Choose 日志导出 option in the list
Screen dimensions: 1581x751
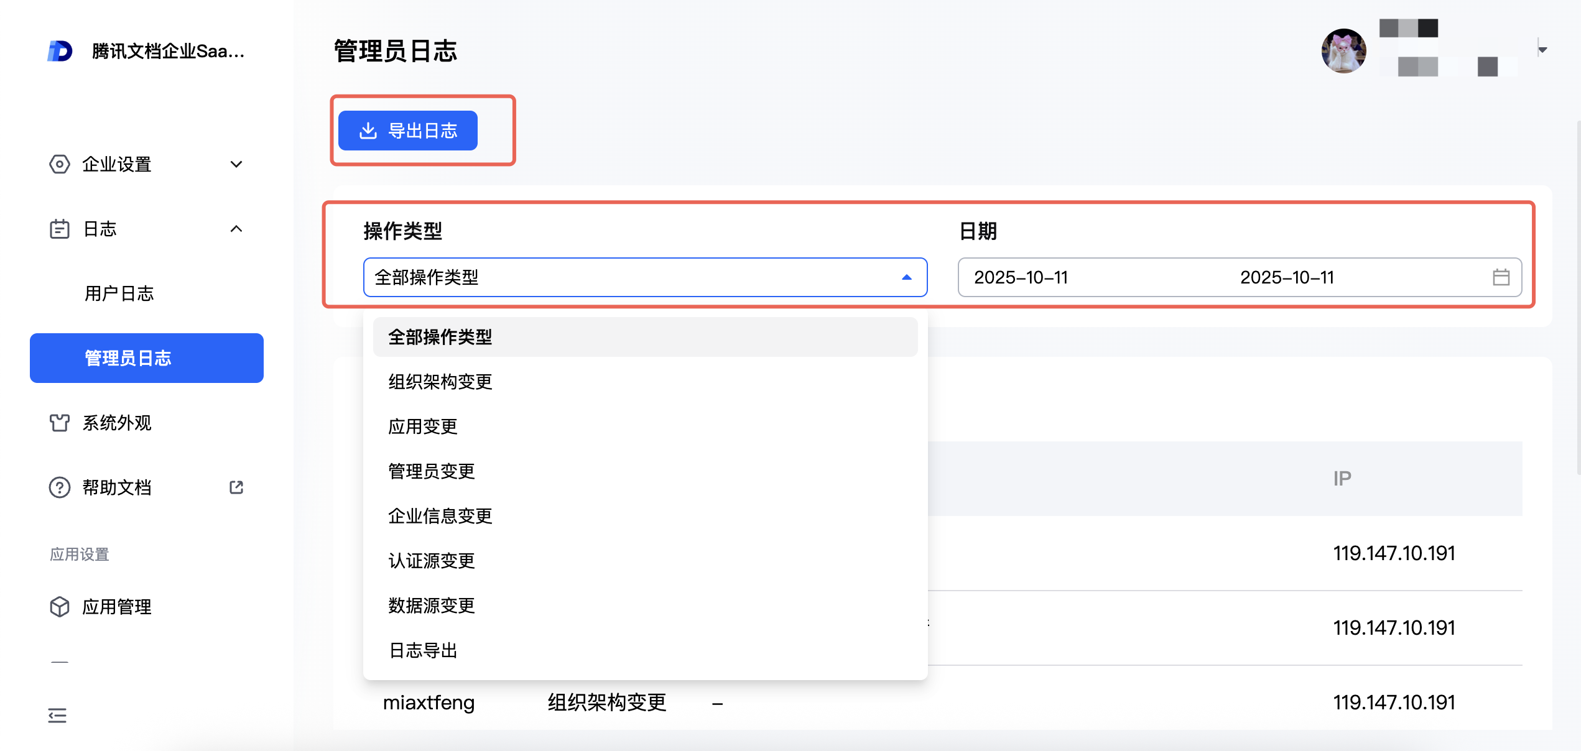[x=423, y=650]
